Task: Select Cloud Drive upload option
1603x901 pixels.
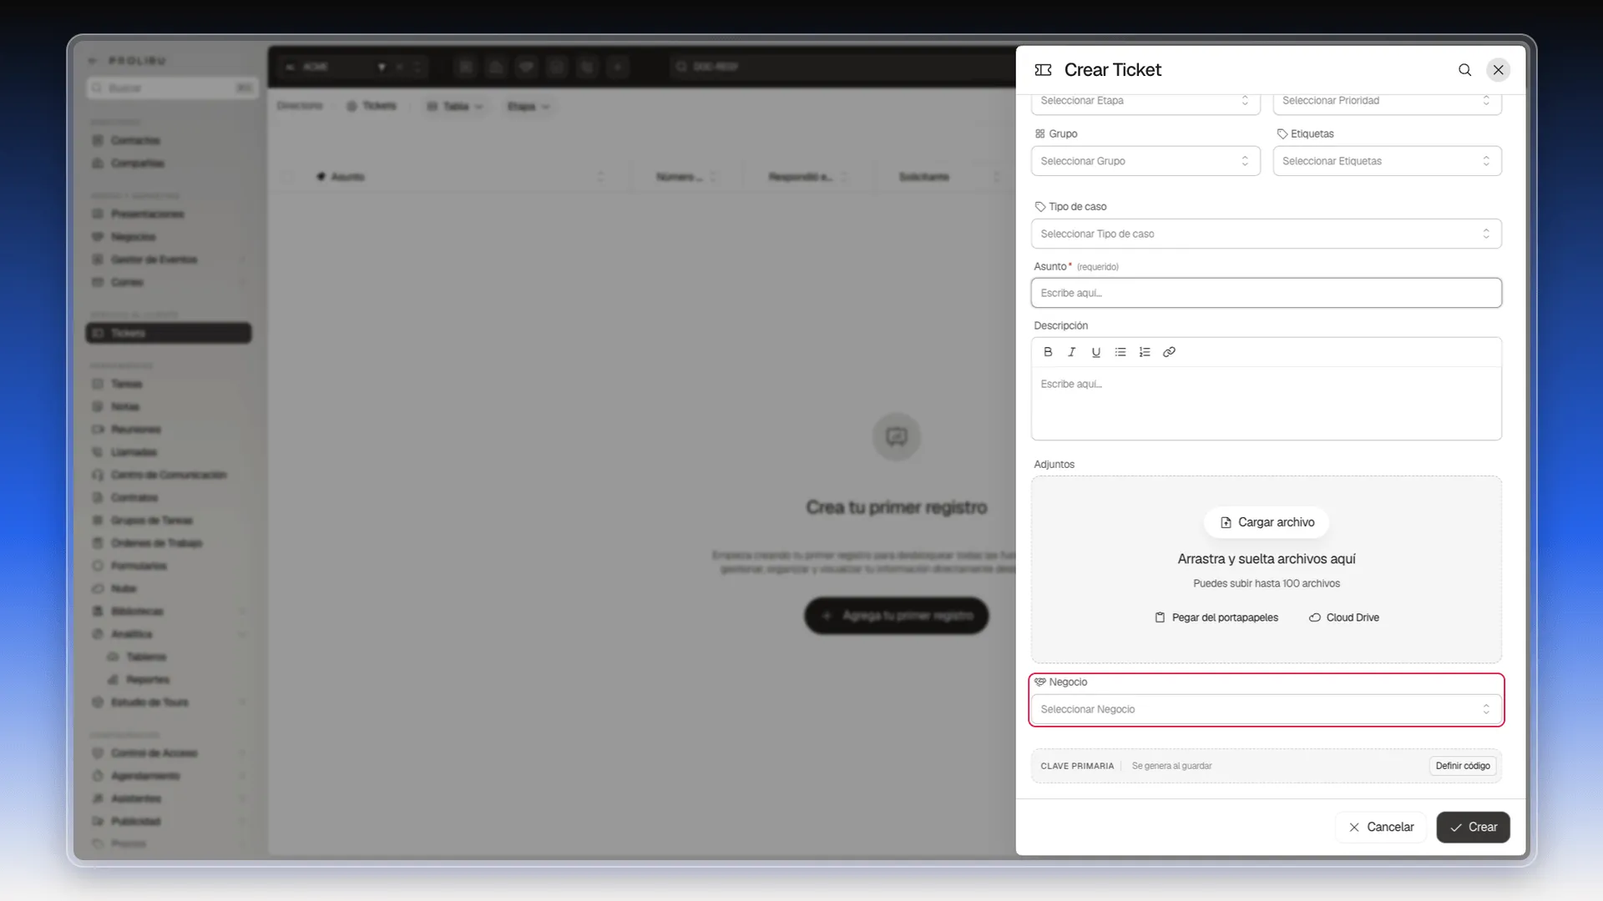Action: click(x=1344, y=617)
